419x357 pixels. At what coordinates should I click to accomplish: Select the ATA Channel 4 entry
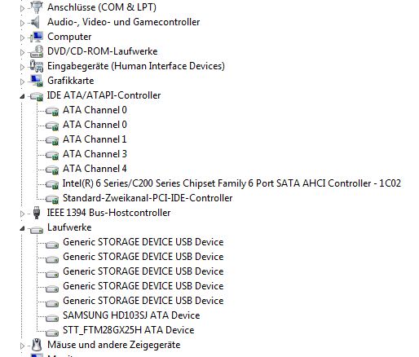(95, 169)
